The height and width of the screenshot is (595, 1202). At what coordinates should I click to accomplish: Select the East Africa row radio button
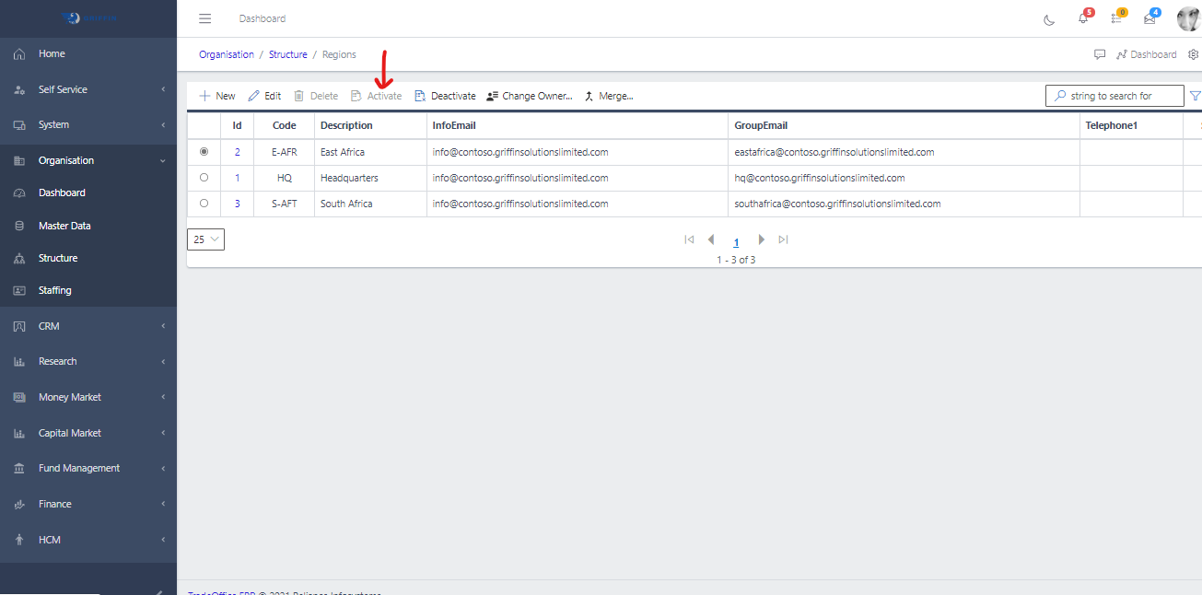point(204,152)
